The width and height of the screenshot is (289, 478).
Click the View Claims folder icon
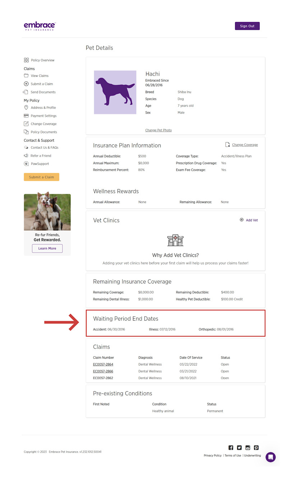(x=26, y=75)
